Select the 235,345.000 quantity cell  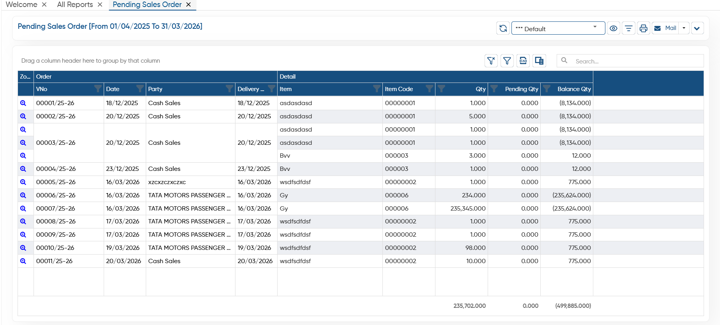coord(462,209)
